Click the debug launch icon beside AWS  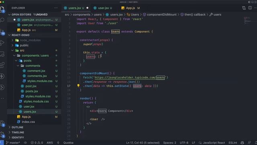click(58, 143)
